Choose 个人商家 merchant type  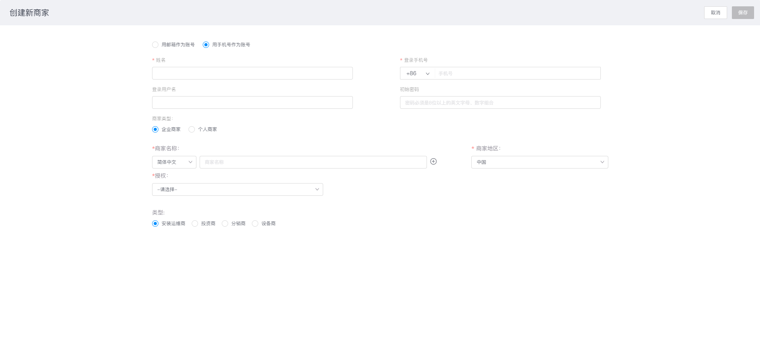192,129
